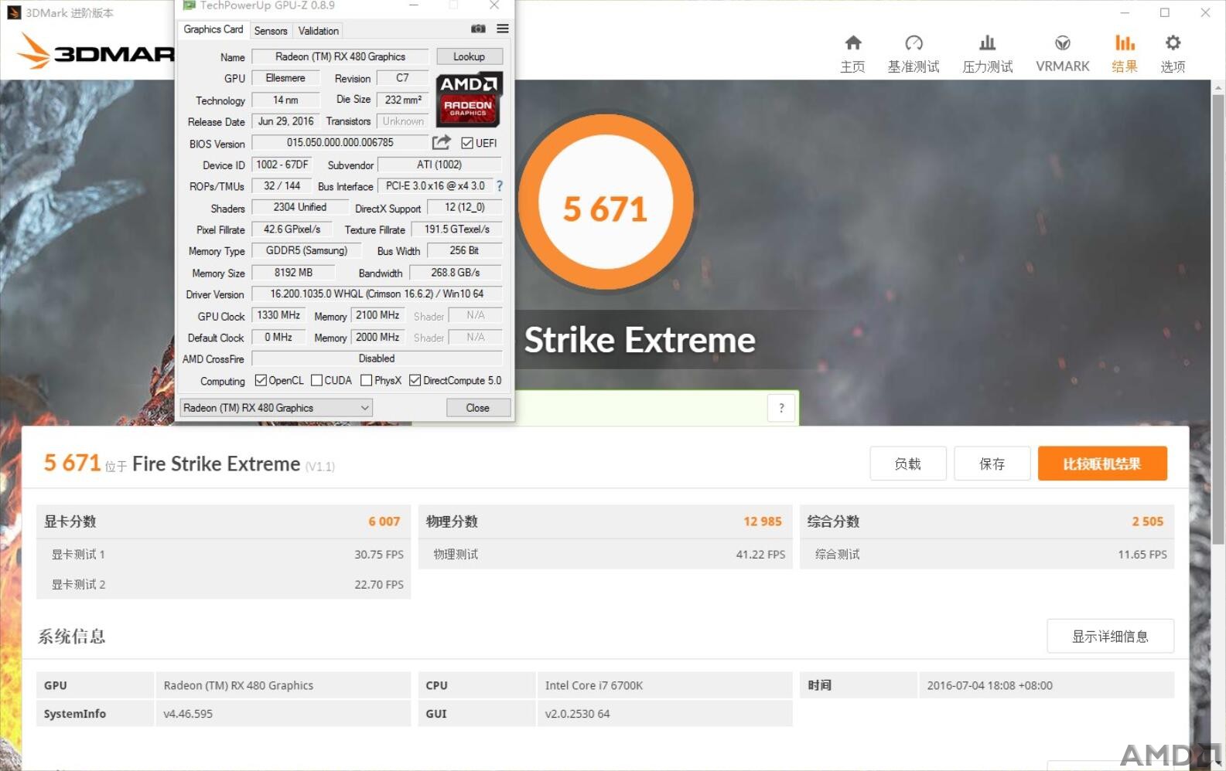Click the 显卡测试 1 30.75 FPS row
This screenshot has width=1226, height=771.
[224, 554]
